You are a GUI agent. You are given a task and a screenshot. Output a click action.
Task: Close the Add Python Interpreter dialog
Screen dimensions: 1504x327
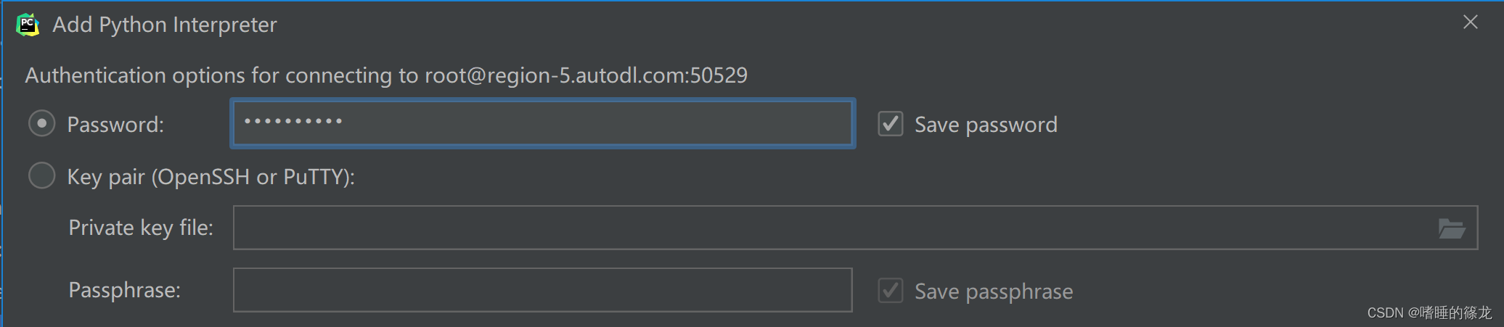[1471, 22]
